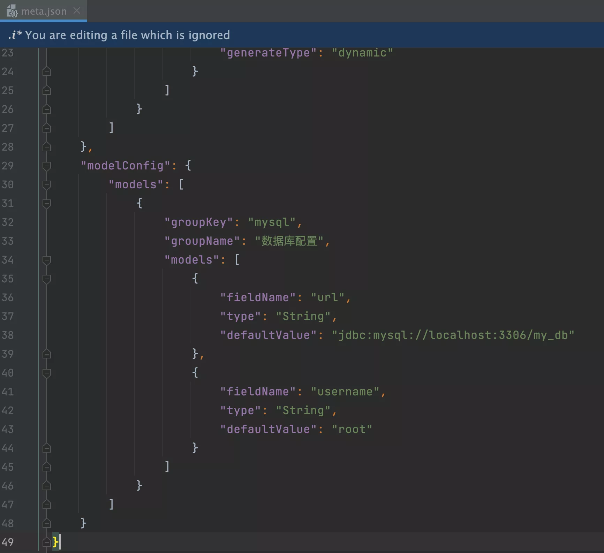Collapse fold marker on line 24
604x553 pixels.
pyautogui.click(x=47, y=71)
